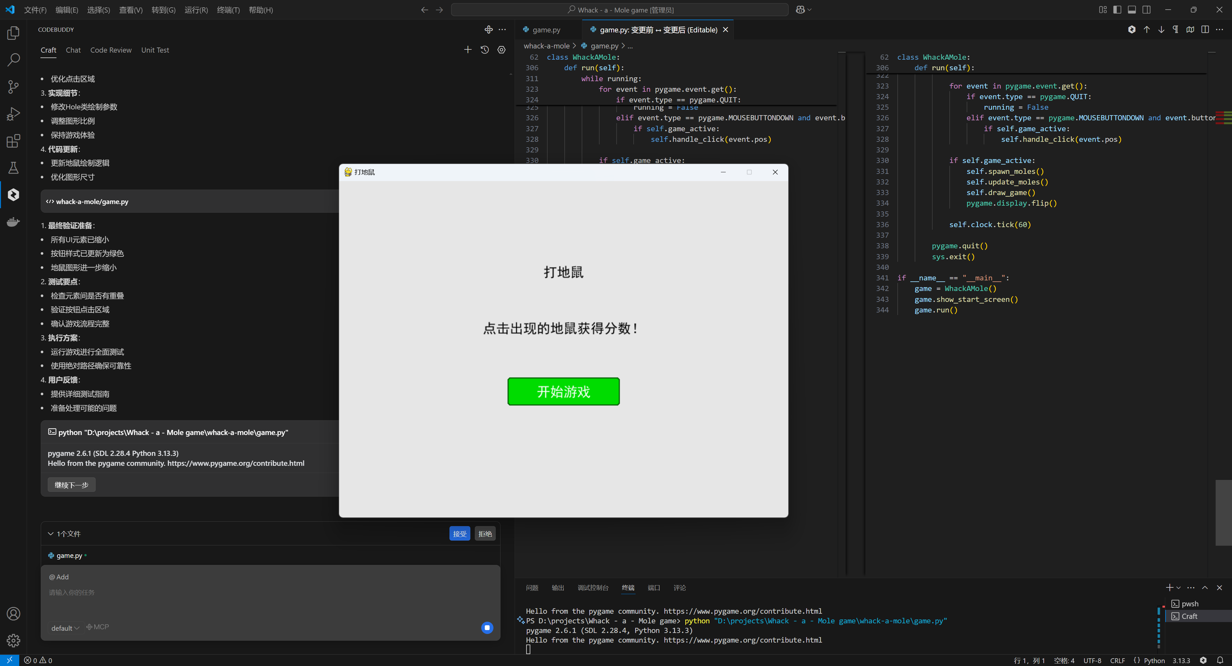The height and width of the screenshot is (666, 1232).
Task: Toggle whitespace display in diff editor
Action: [x=1176, y=30]
